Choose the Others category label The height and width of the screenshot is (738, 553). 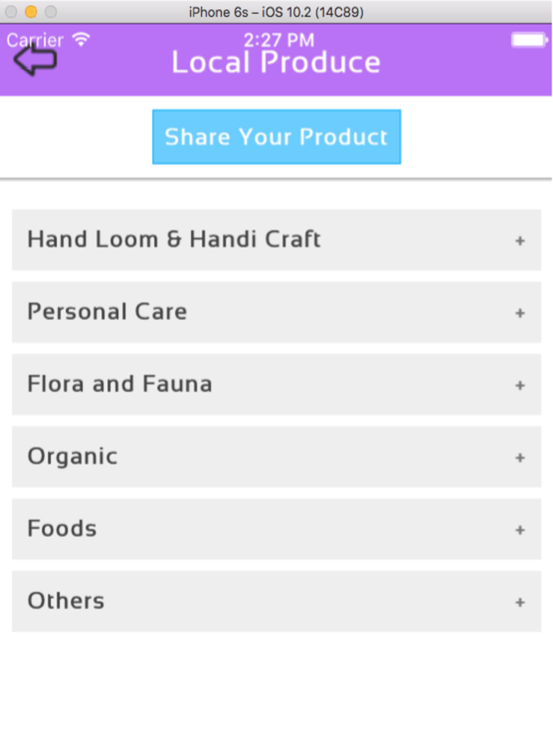66,601
